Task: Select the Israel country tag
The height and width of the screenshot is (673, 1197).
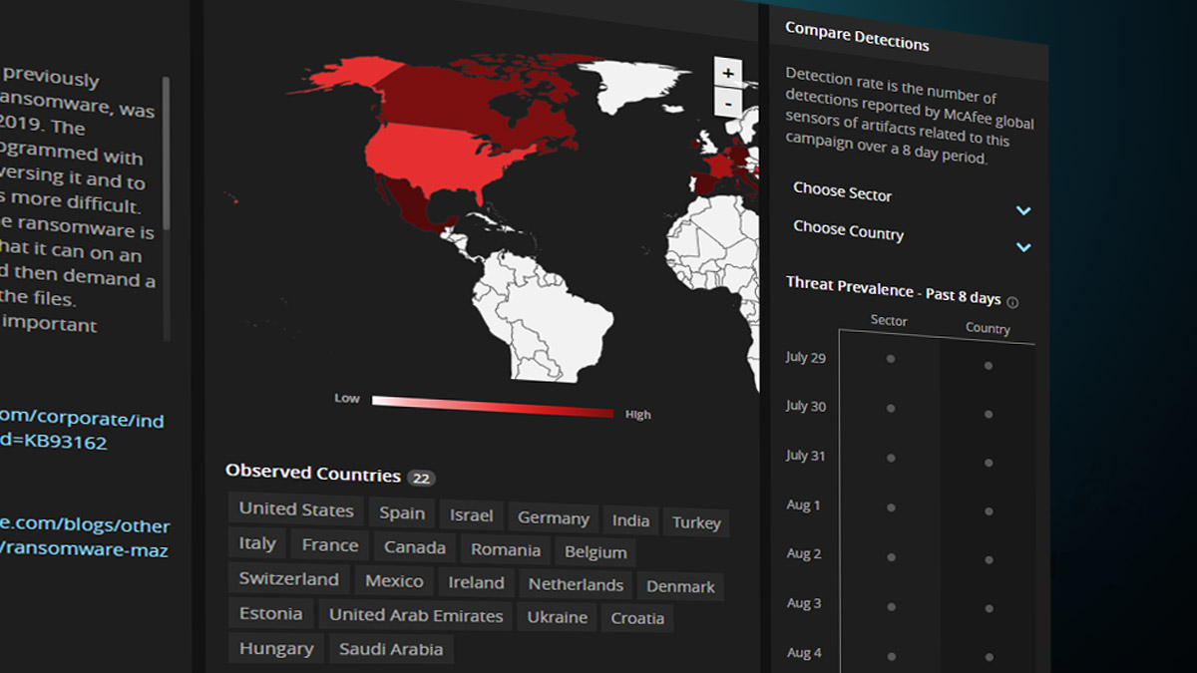Action: [x=471, y=515]
